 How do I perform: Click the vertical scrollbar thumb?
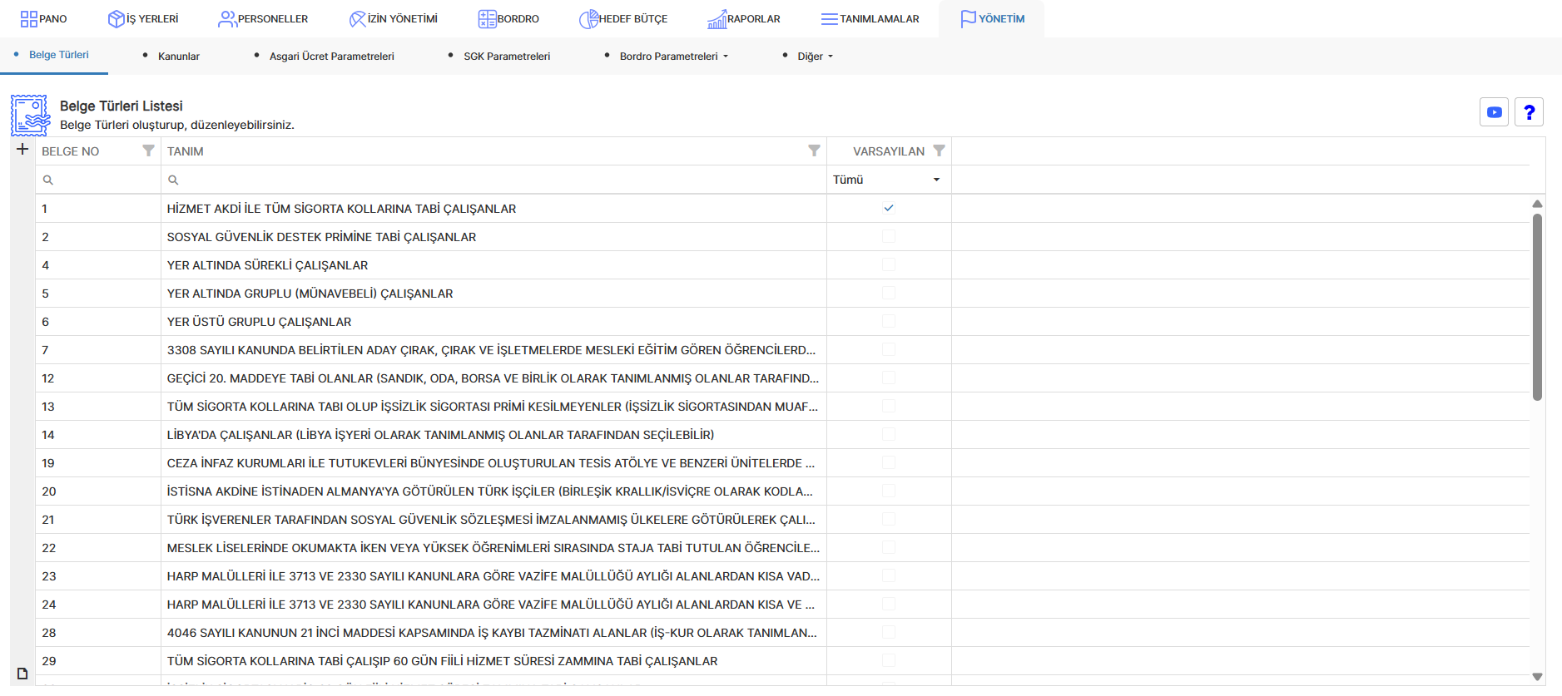click(x=1537, y=307)
